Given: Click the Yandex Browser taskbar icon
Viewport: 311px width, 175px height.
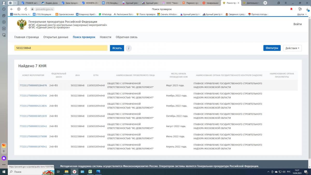Looking at the screenshot, I should coord(74,172).
